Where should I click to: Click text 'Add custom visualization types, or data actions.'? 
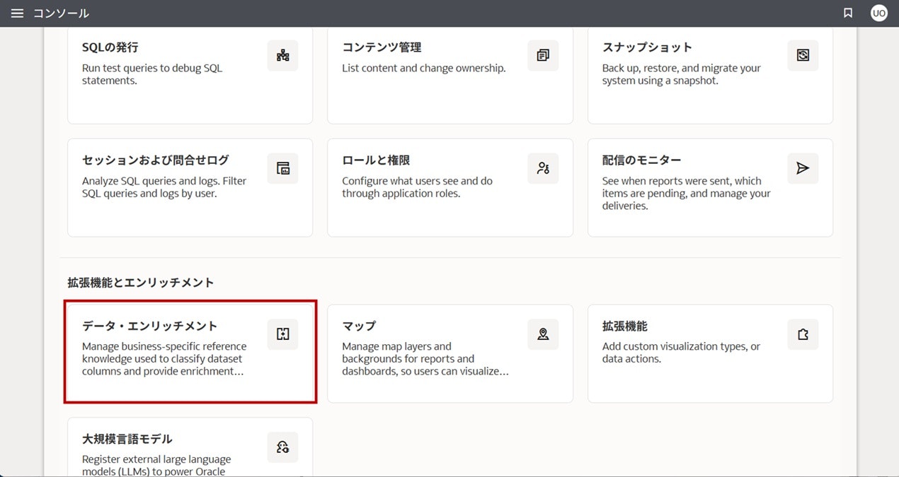(x=681, y=353)
